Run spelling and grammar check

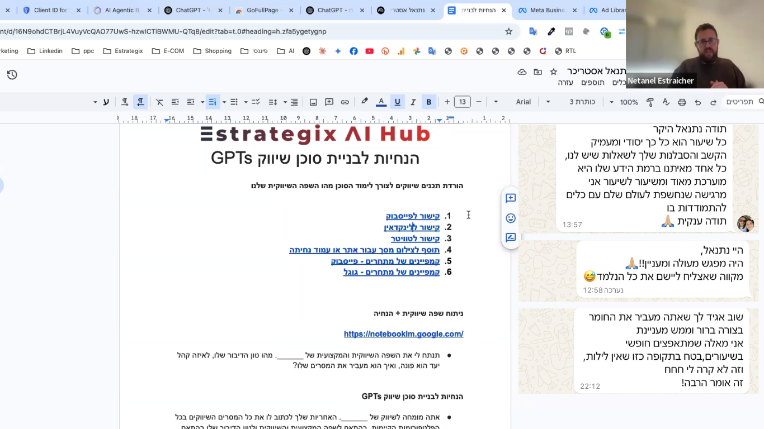pyautogui.click(x=666, y=102)
